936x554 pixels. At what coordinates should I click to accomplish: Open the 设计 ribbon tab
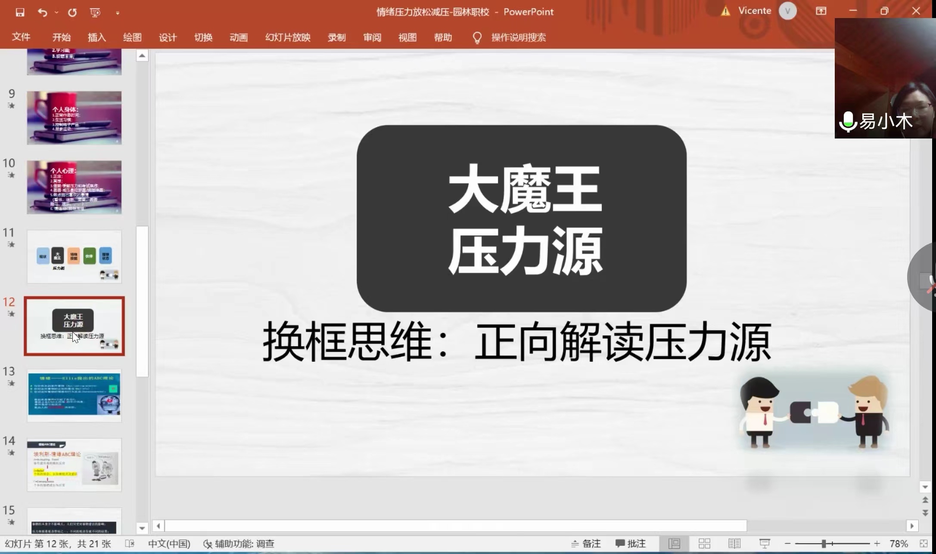coord(168,37)
